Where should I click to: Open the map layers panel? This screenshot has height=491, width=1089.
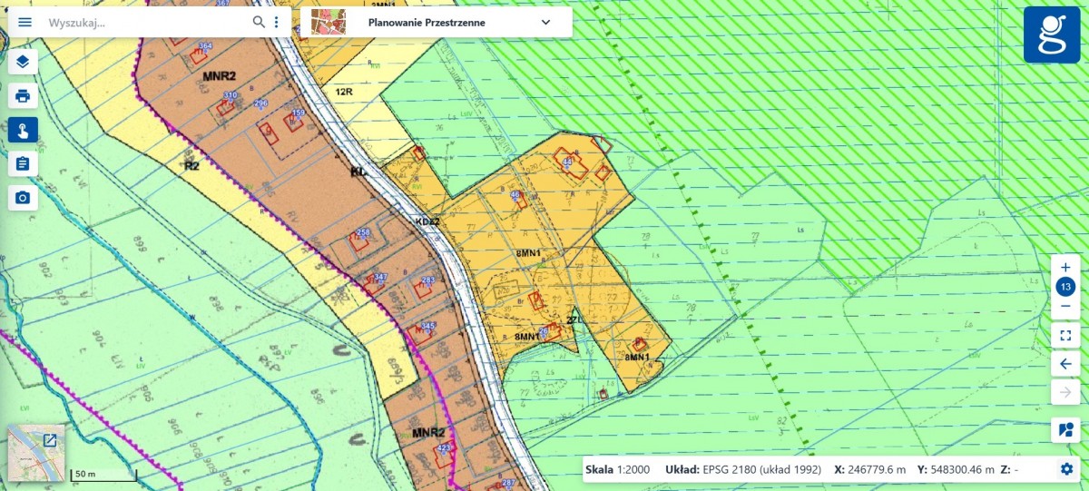23,62
